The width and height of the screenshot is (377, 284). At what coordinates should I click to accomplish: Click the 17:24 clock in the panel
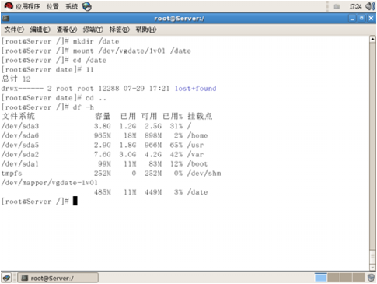pyautogui.click(x=355, y=6)
